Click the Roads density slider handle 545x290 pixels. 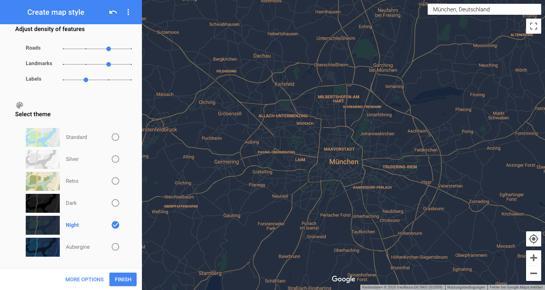coord(109,49)
